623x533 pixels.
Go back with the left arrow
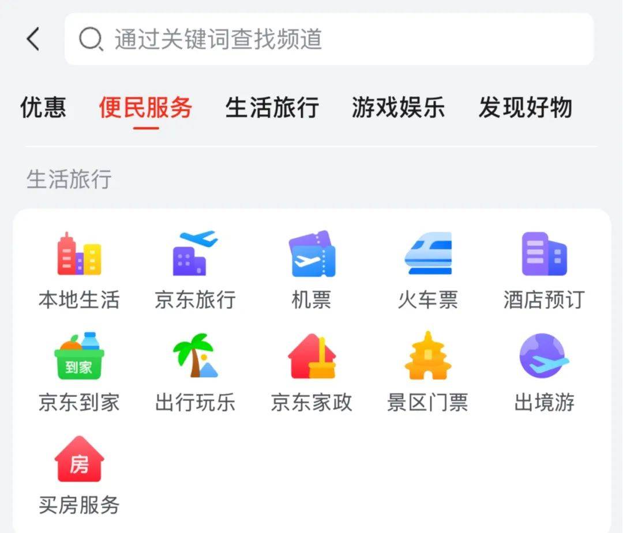(33, 39)
